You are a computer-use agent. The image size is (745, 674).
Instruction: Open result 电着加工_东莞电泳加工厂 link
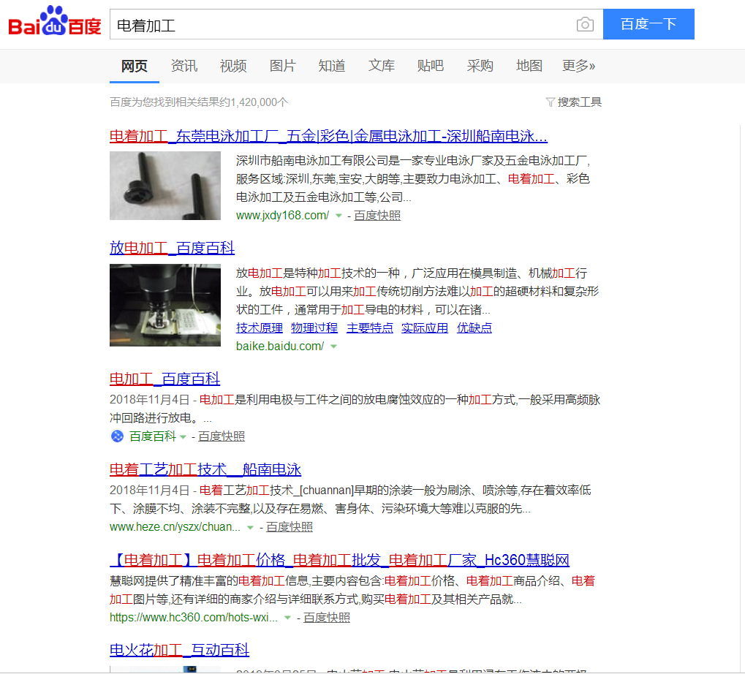coord(328,136)
